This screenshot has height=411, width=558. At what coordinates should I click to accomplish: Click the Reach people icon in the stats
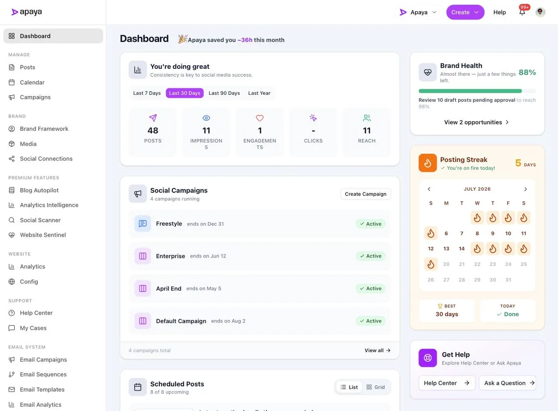tap(367, 118)
